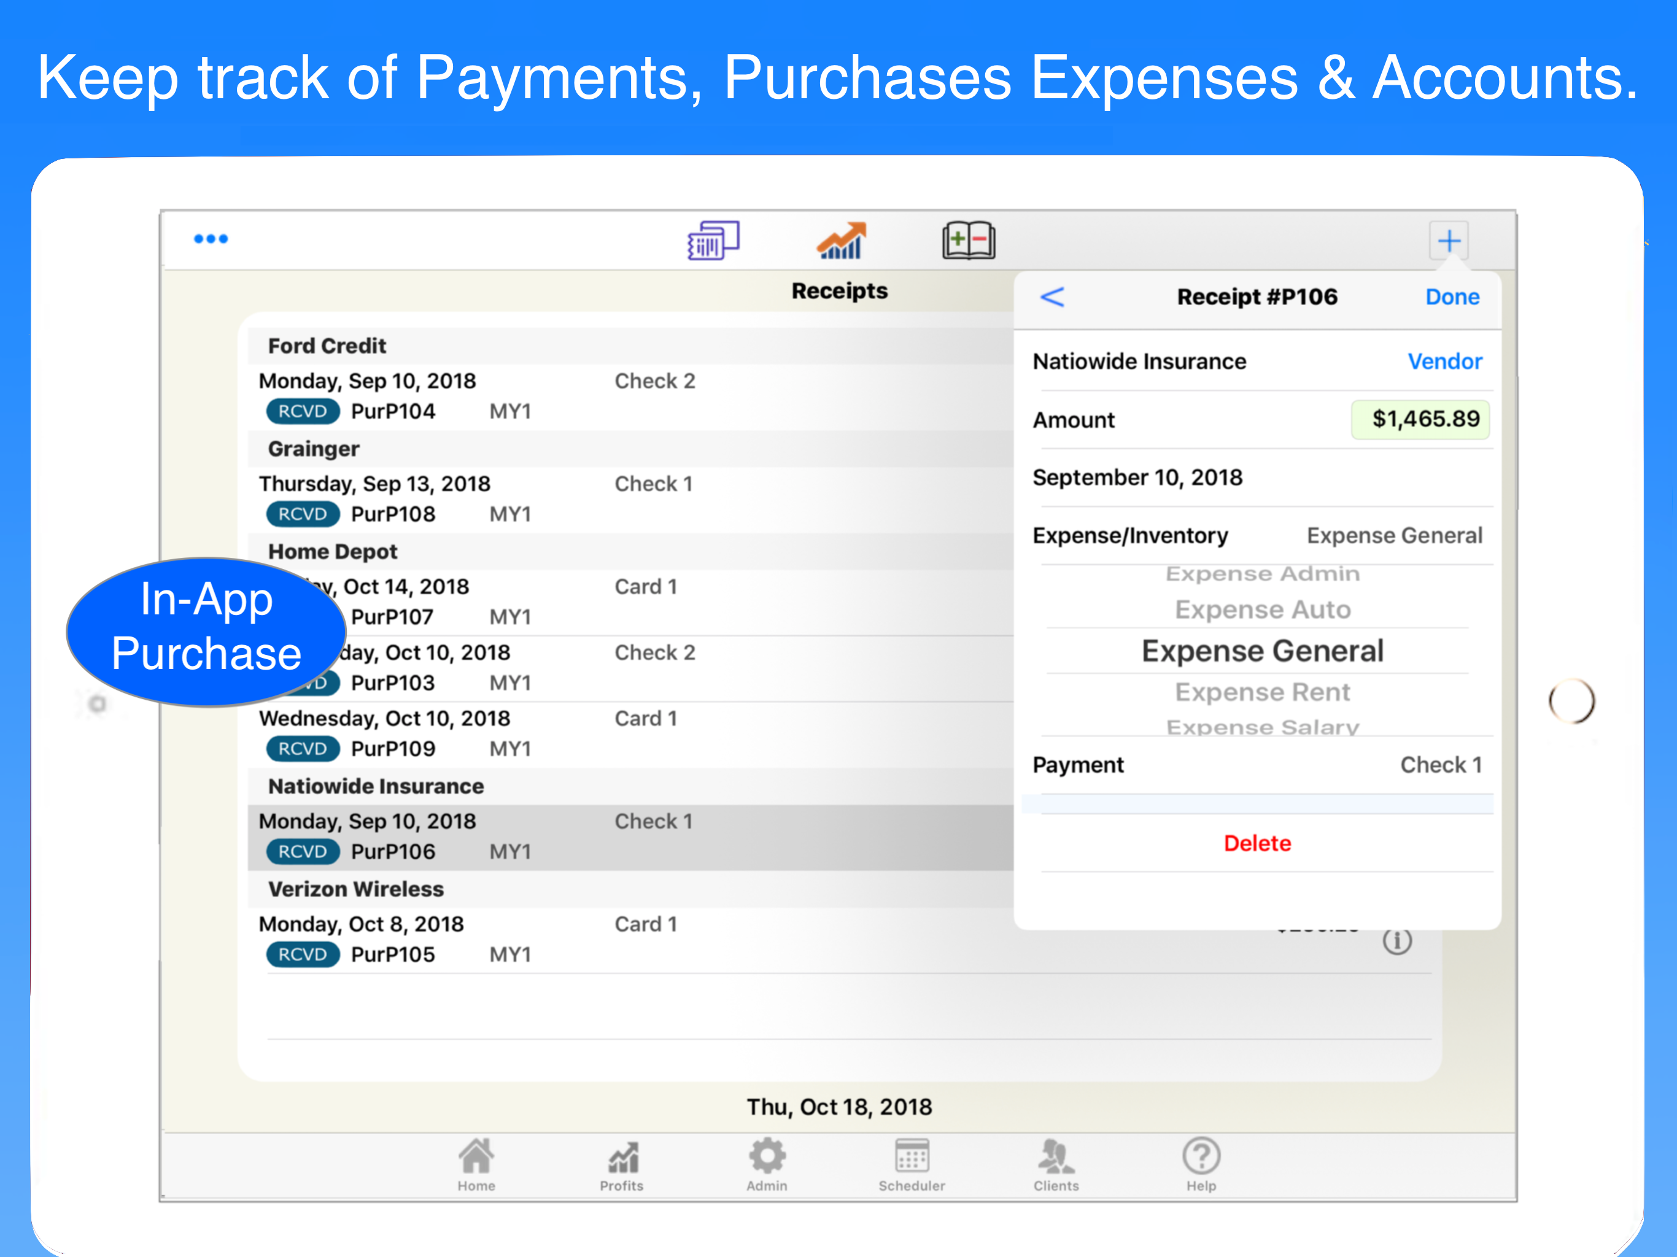The height and width of the screenshot is (1257, 1677).
Task: Add new receipt with plus button
Action: 1448,241
